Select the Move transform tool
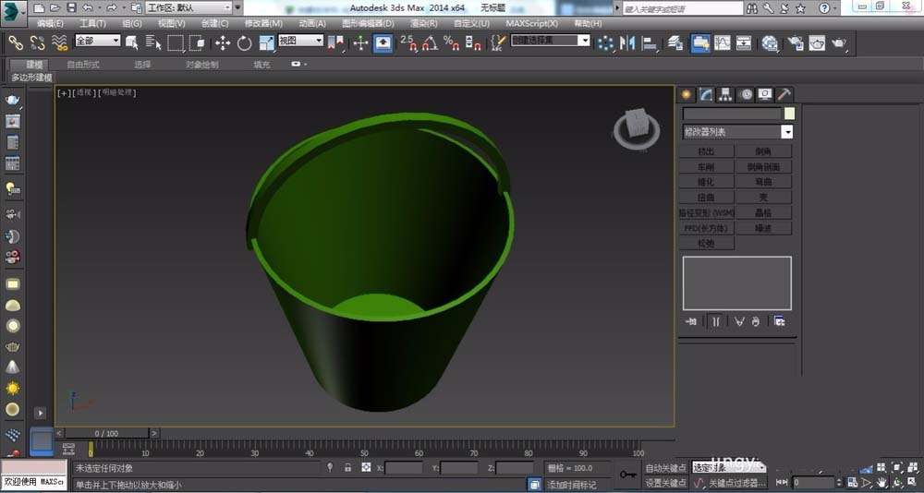Viewport: 924px width, 493px height. [x=223, y=42]
